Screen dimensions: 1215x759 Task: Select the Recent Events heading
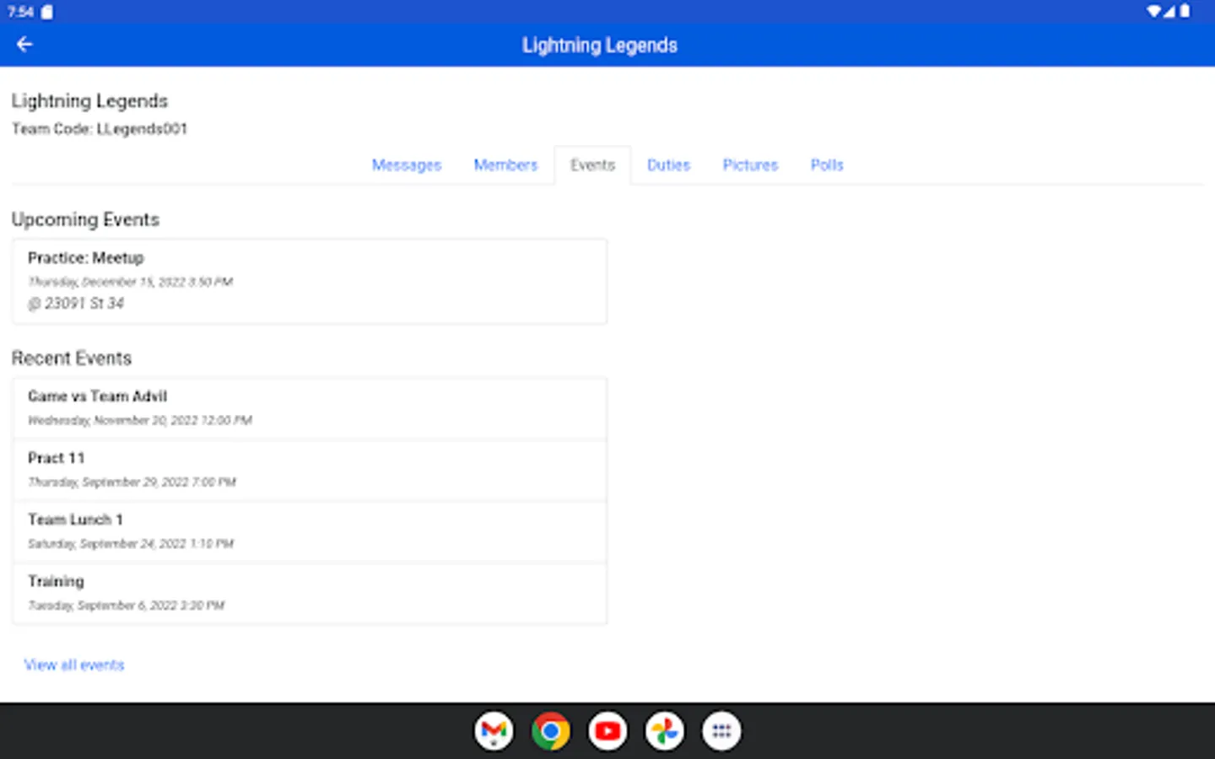point(72,358)
